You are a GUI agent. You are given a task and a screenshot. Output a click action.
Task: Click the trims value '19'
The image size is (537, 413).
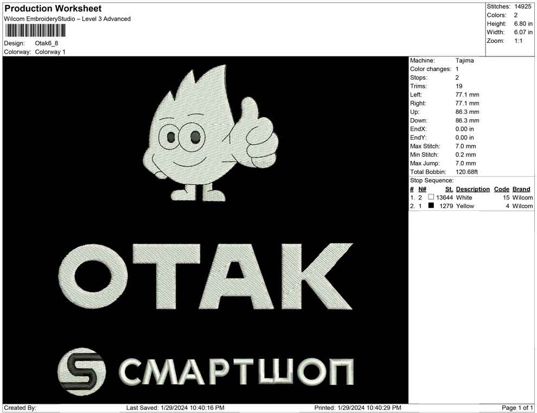tap(459, 86)
